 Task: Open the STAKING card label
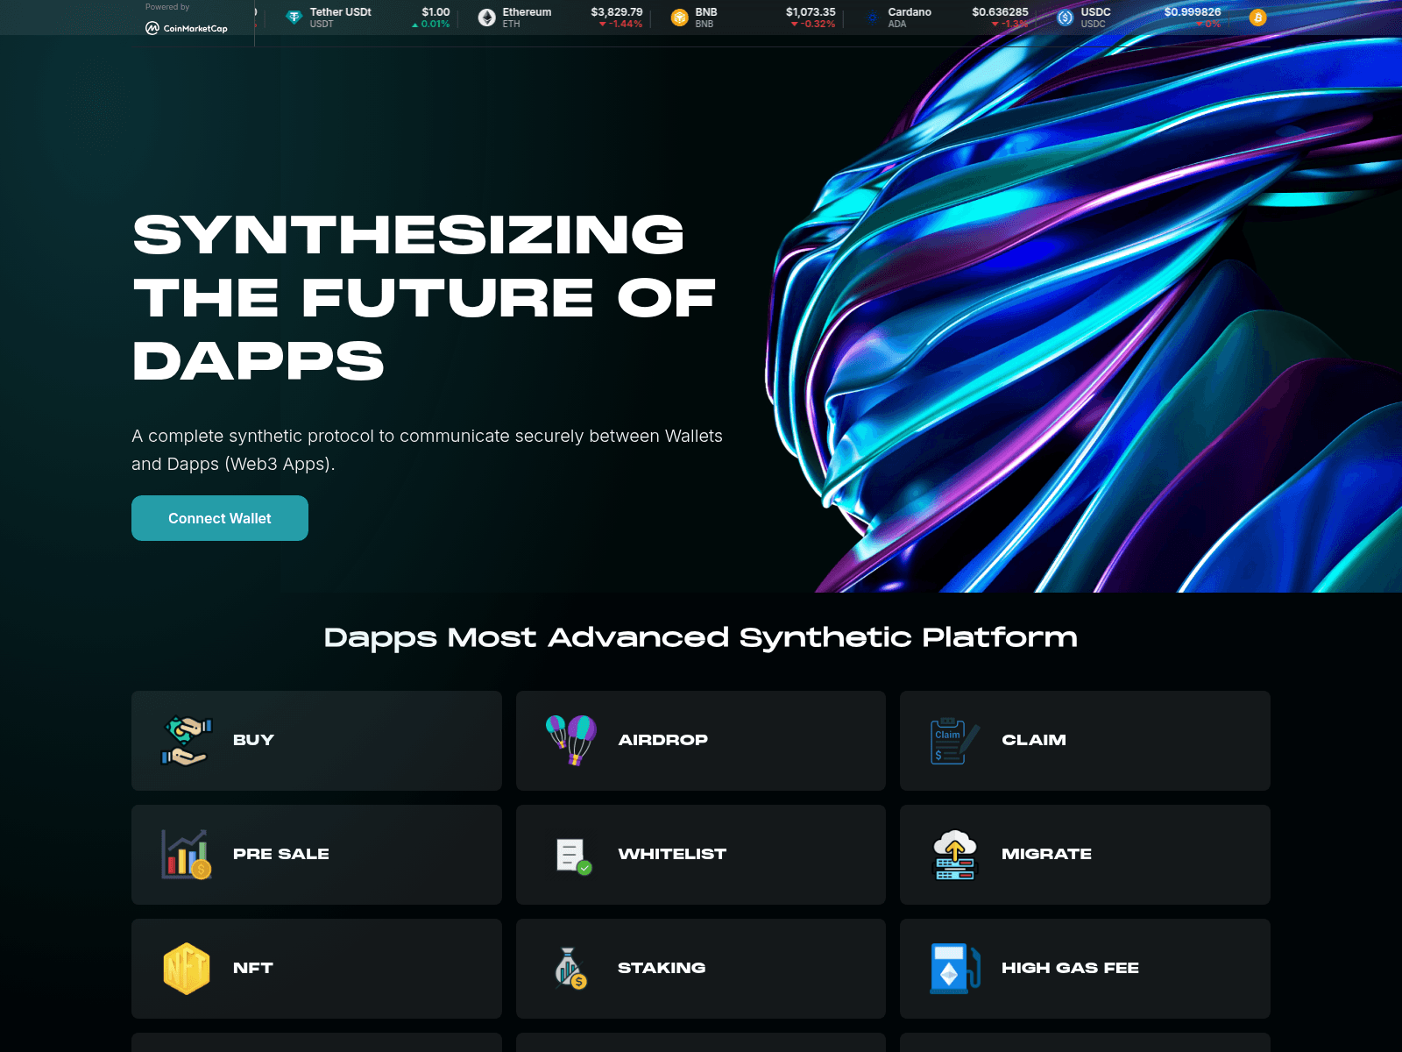[x=662, y=968]
